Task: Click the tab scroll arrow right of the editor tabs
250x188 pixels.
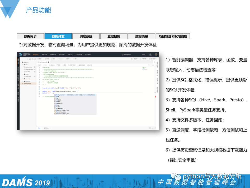Action: click(x=154, y=62)
